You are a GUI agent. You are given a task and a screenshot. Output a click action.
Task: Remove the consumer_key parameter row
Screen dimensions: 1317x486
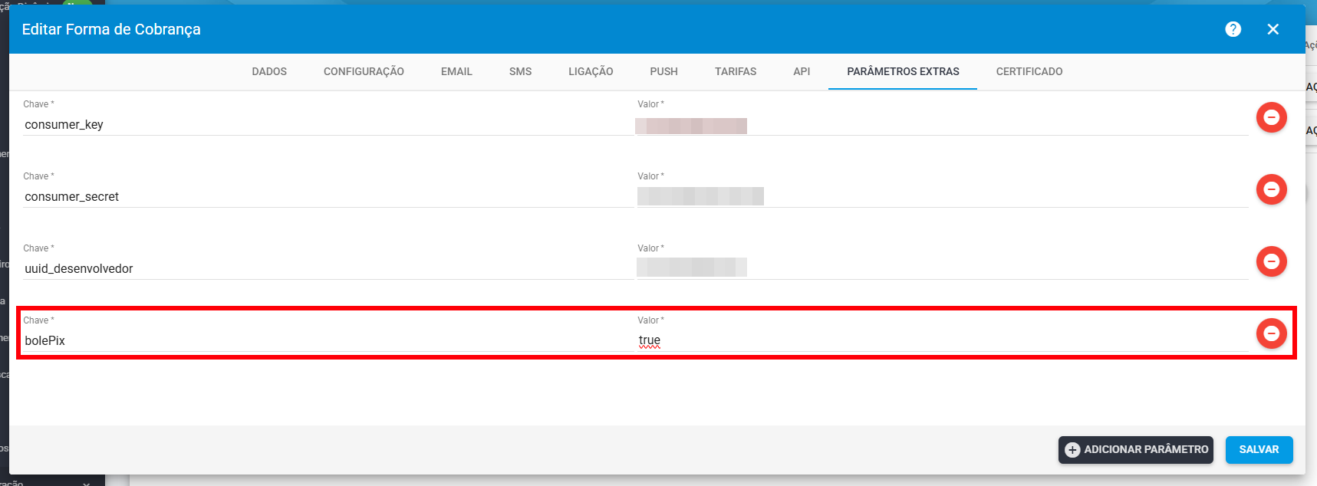1271,117
